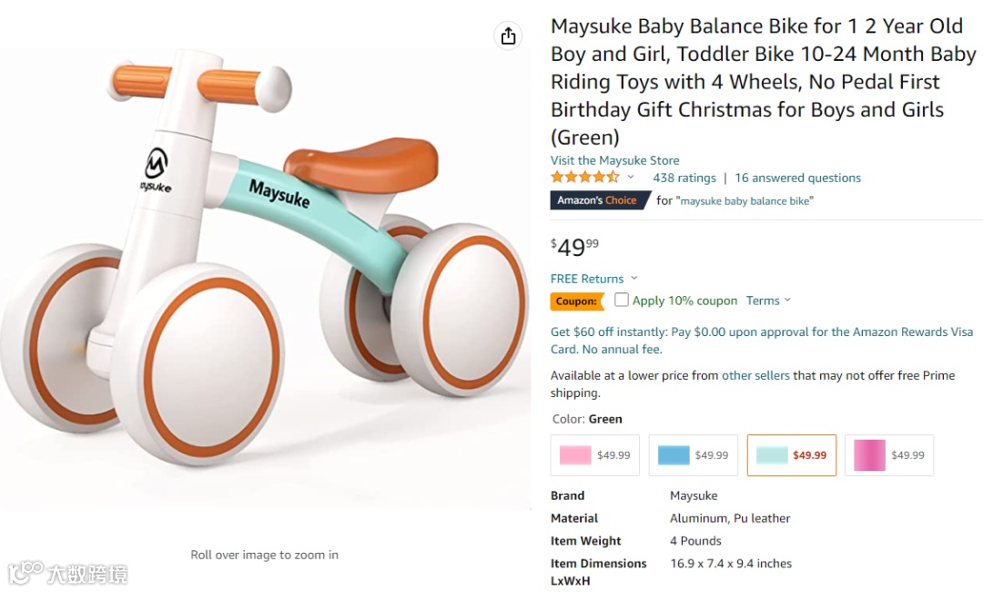Viewport: 983px width, 592px height.
Task: Visit the Maysuke Store link
Action: pyautogui.click(x=614, y=160)
